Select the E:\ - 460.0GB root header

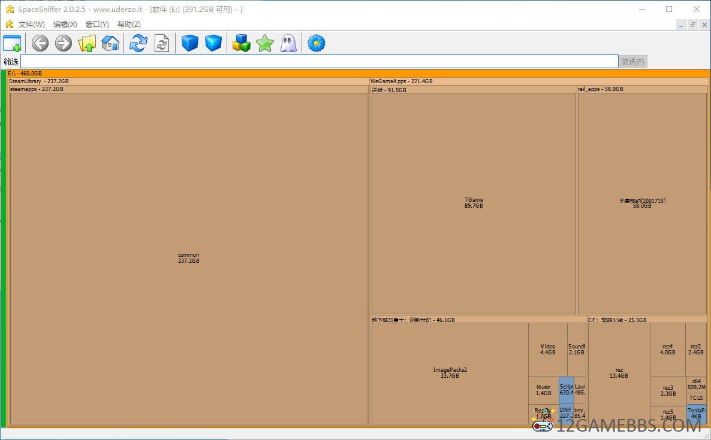coord(358,73)
